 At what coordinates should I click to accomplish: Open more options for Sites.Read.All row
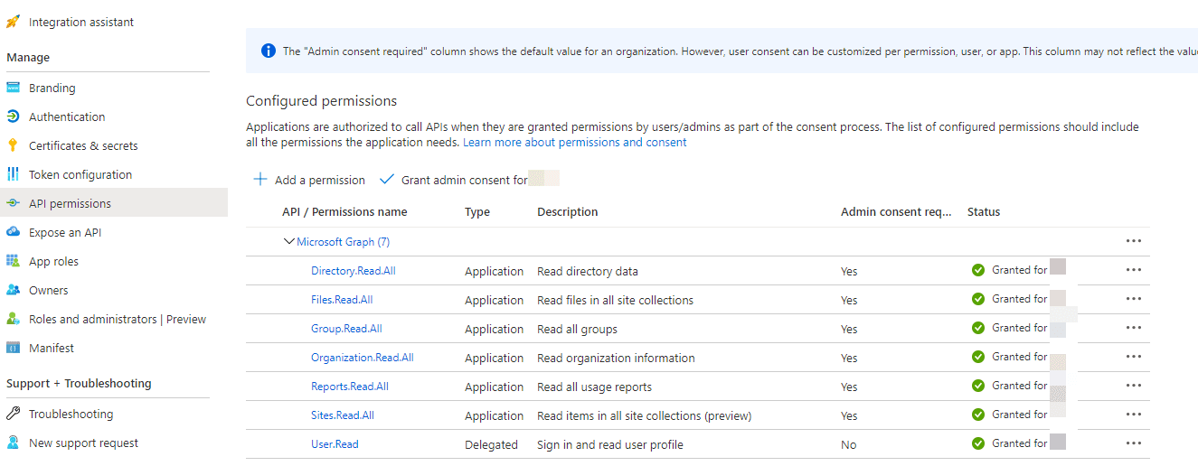point(1134,415)
